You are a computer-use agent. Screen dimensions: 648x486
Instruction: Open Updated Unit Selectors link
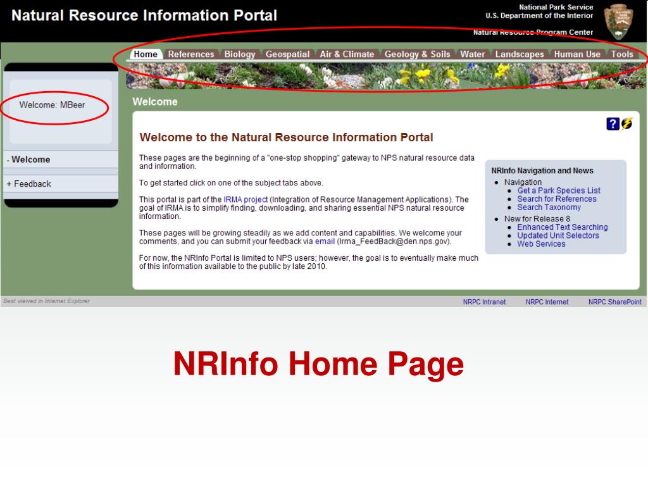point(558,235)
